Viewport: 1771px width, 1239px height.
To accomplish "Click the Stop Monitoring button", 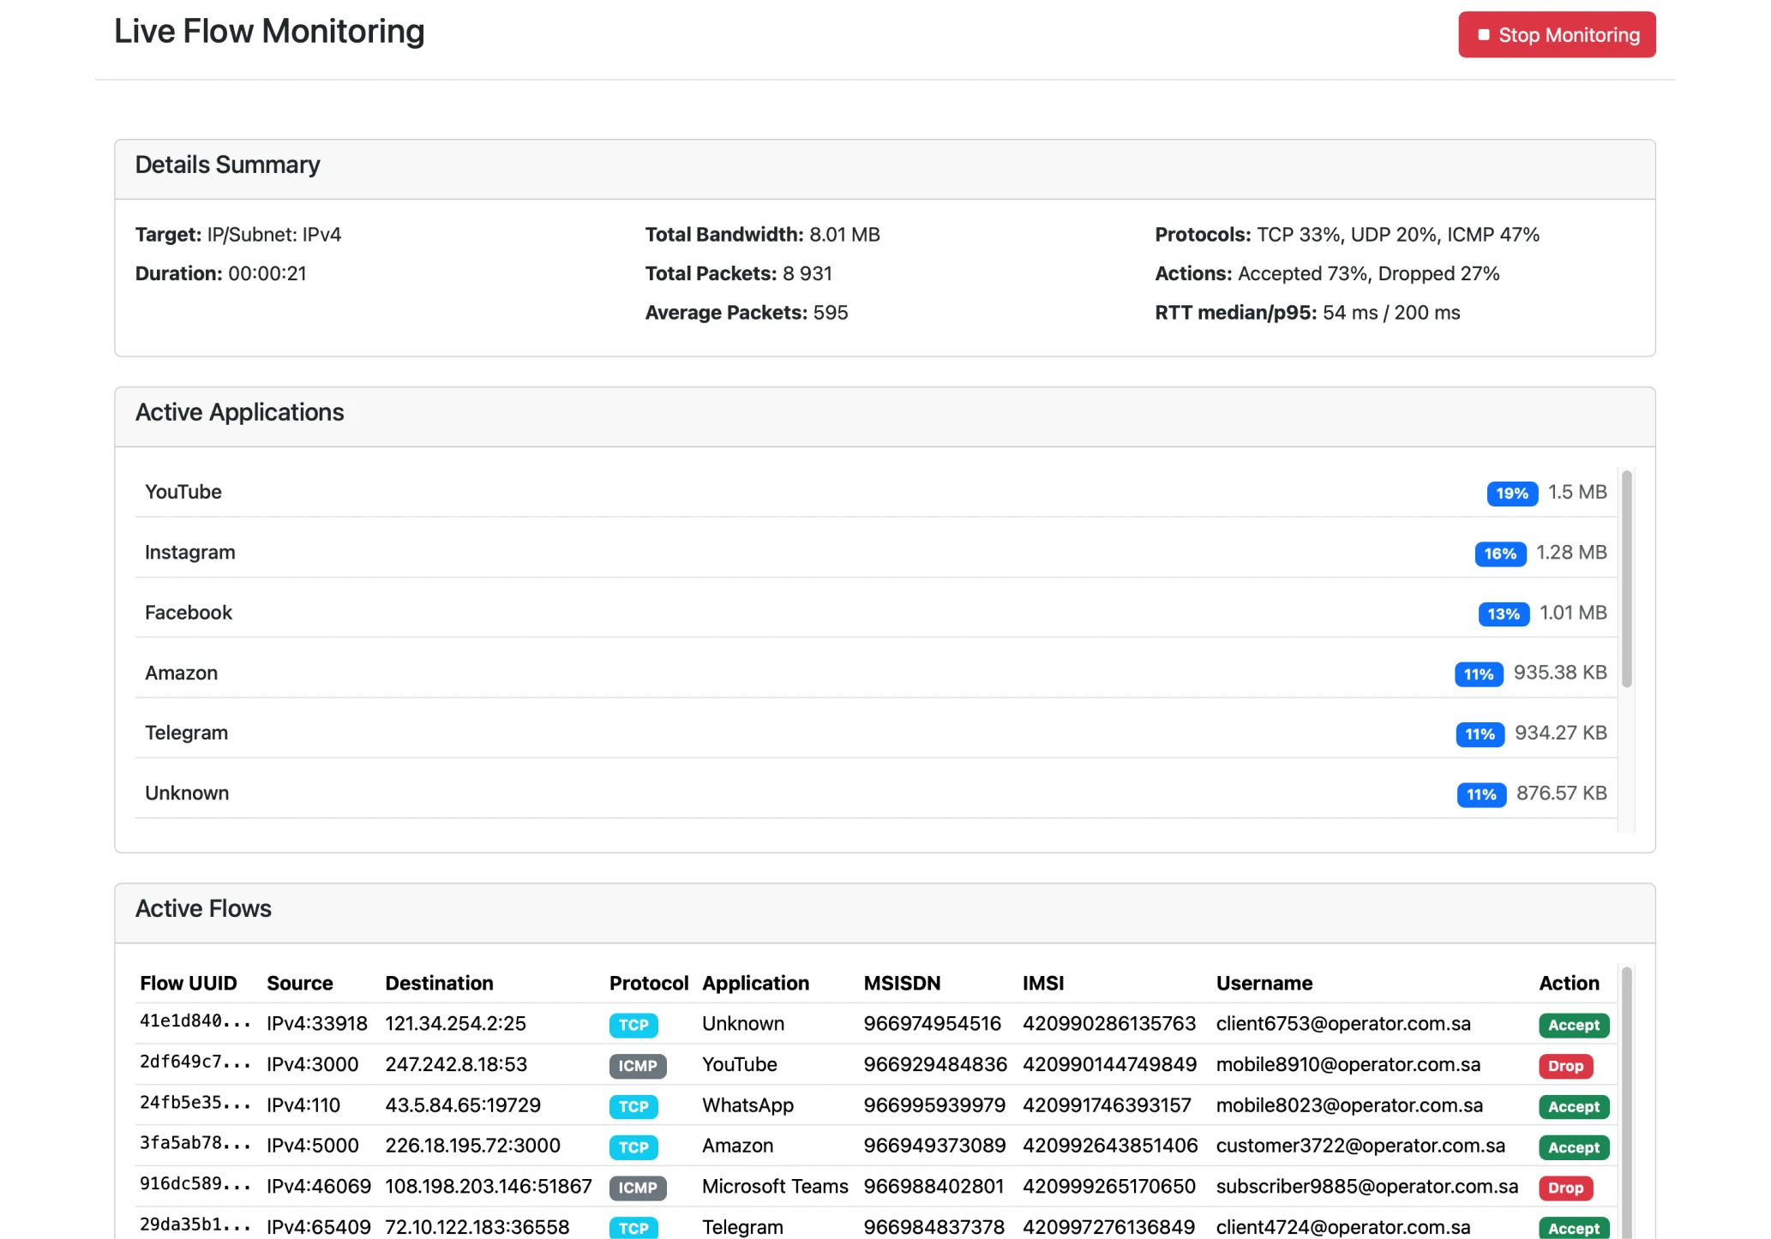I will coord(1556,35).
